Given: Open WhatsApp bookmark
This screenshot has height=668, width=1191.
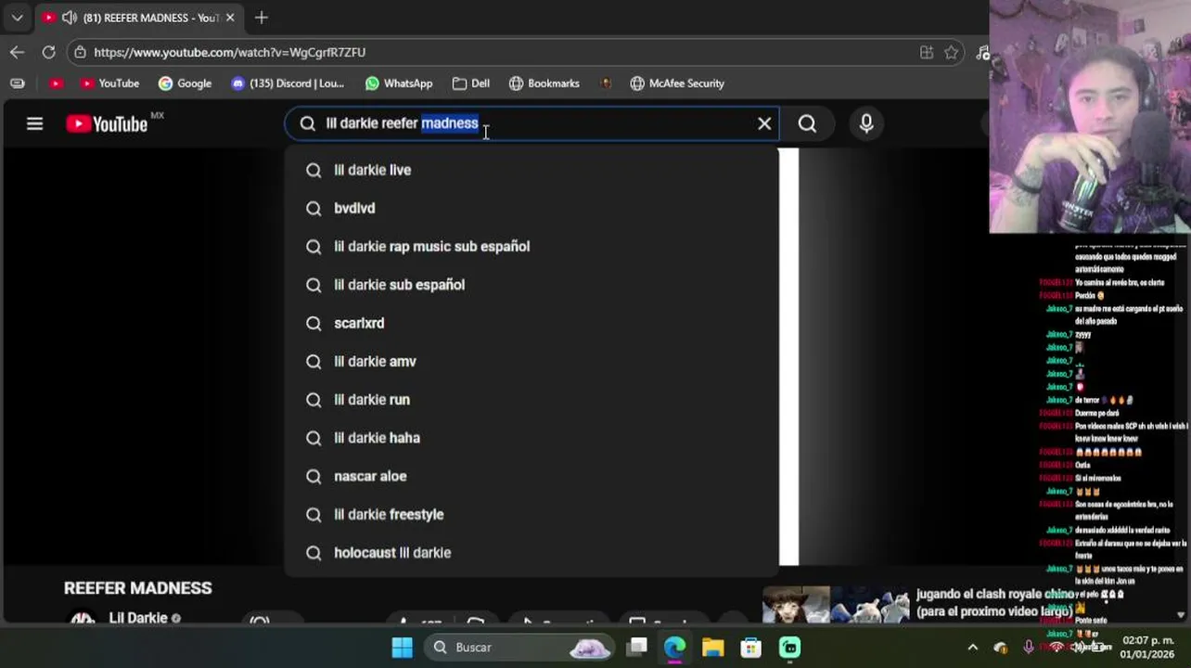Looking at the screenshot, I should pyautogui.click(x=399, y=83).
